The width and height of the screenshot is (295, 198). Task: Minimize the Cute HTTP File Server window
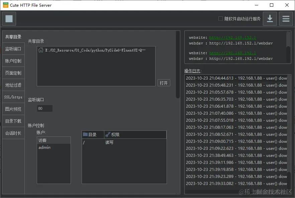[257, 5]
